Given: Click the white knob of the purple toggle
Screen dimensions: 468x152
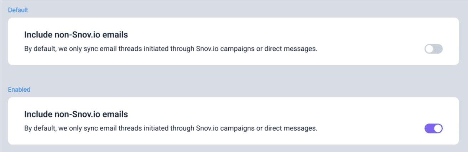Looking at the screenshot, I should [x=438, y=128].
